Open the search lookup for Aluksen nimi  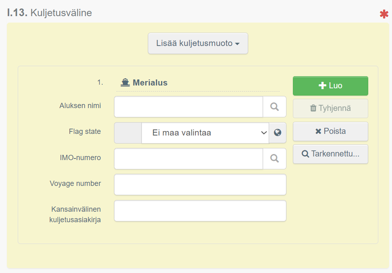[x=275, y=106]
